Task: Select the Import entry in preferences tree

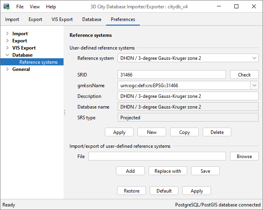Action: (20, 34)
